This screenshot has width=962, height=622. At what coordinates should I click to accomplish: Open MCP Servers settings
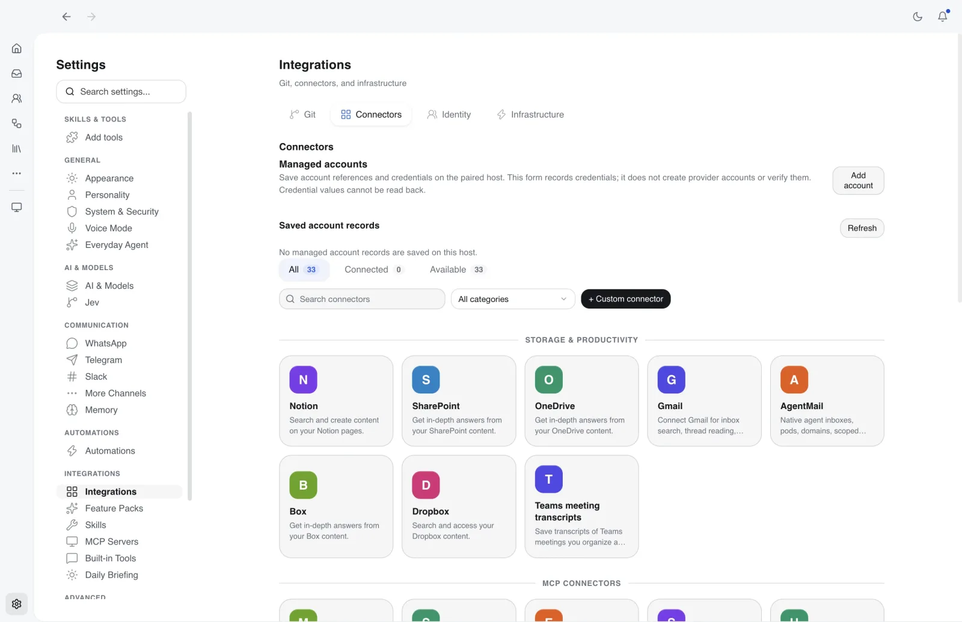click(x=119, y=541)
